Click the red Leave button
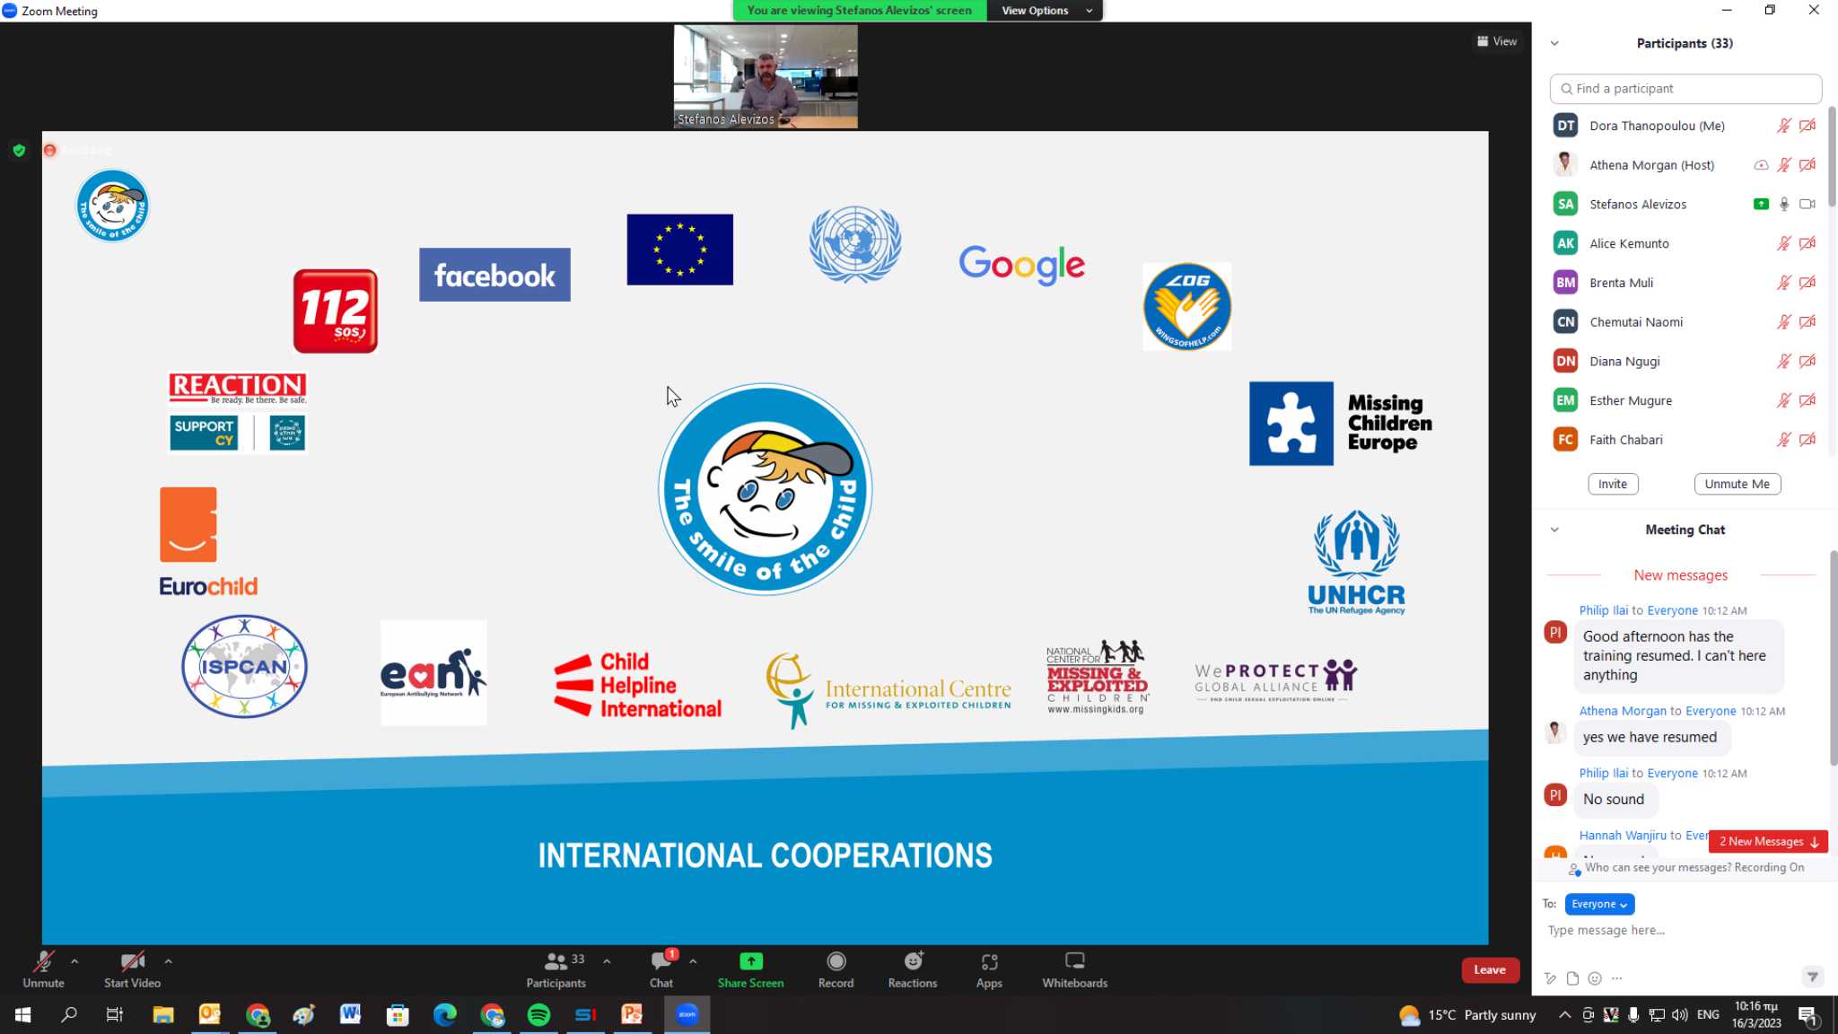The height and width of the screenshot is (1034, 1838). [x=1490, y=969]
